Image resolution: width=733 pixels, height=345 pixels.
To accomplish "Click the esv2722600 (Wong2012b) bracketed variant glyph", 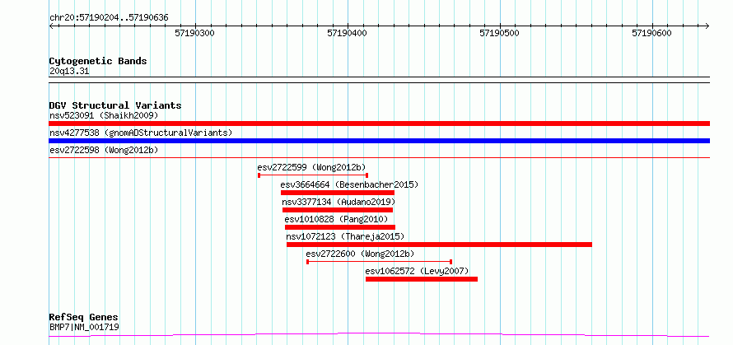I will 379,262.
